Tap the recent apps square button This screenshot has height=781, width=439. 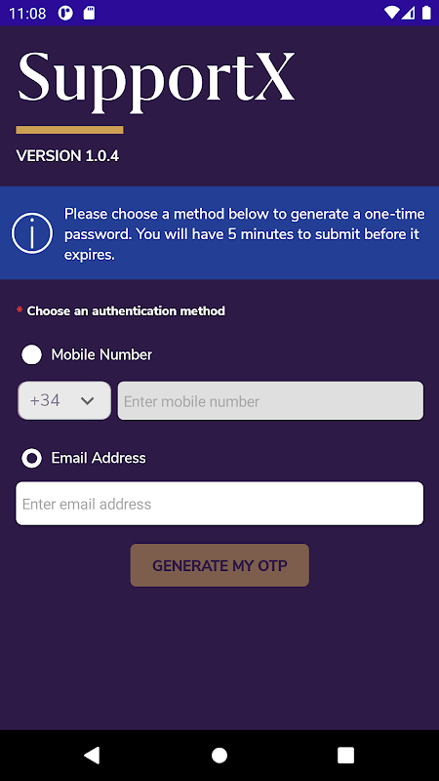tap(346, 755)
